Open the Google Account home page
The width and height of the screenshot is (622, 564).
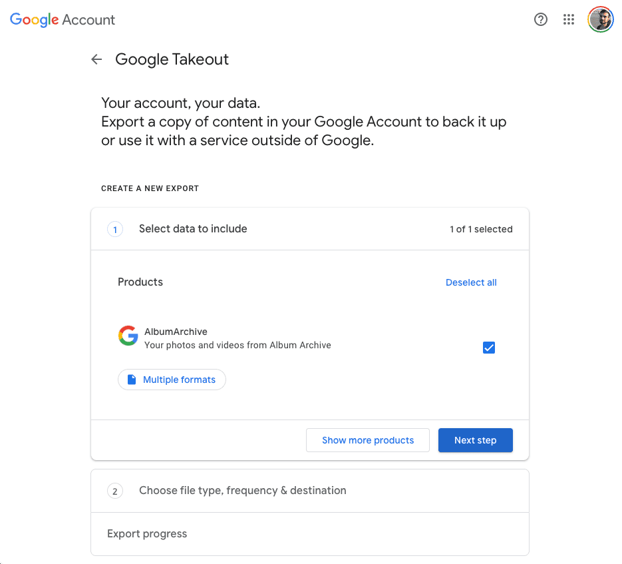tap(62, 19)
